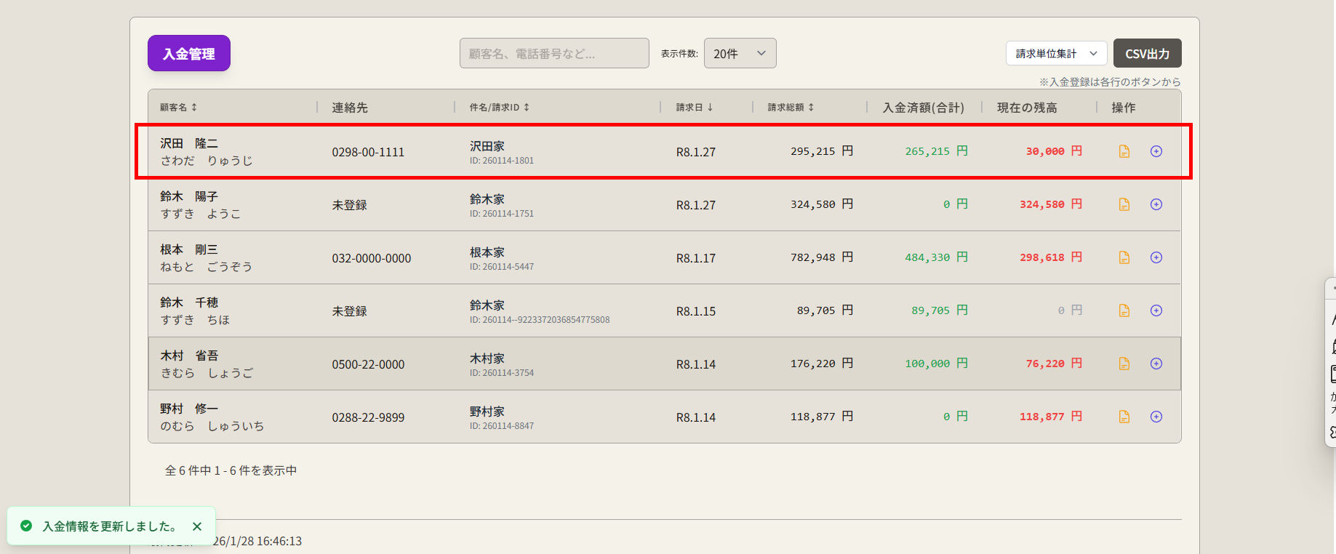Sort table by 請求総額 column
Screen dimensions: 1336x554
click(x=791, y=108)
